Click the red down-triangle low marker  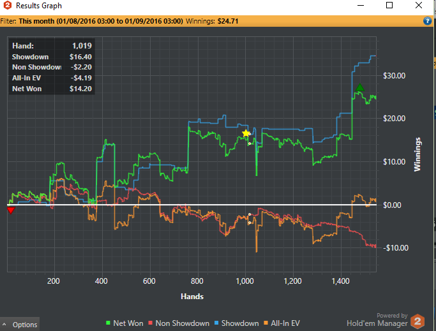click(x=11, y=210)
